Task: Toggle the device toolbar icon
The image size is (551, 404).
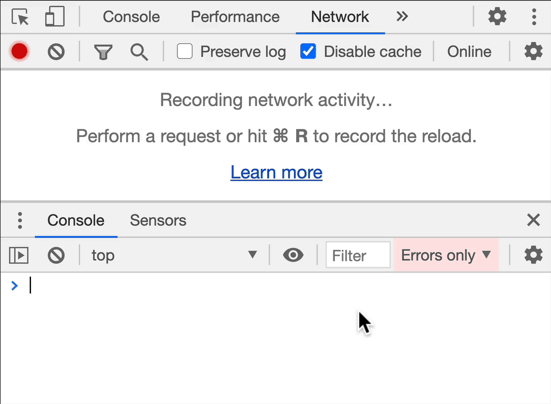Action: (55, 17)
